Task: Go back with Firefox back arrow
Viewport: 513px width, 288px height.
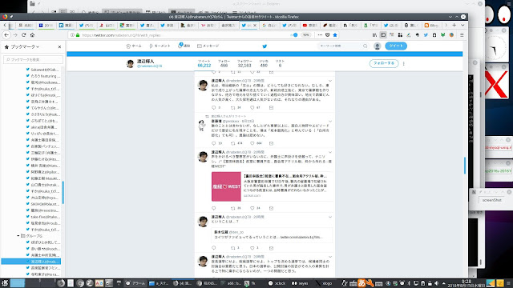Action: (x=6, y=35)
